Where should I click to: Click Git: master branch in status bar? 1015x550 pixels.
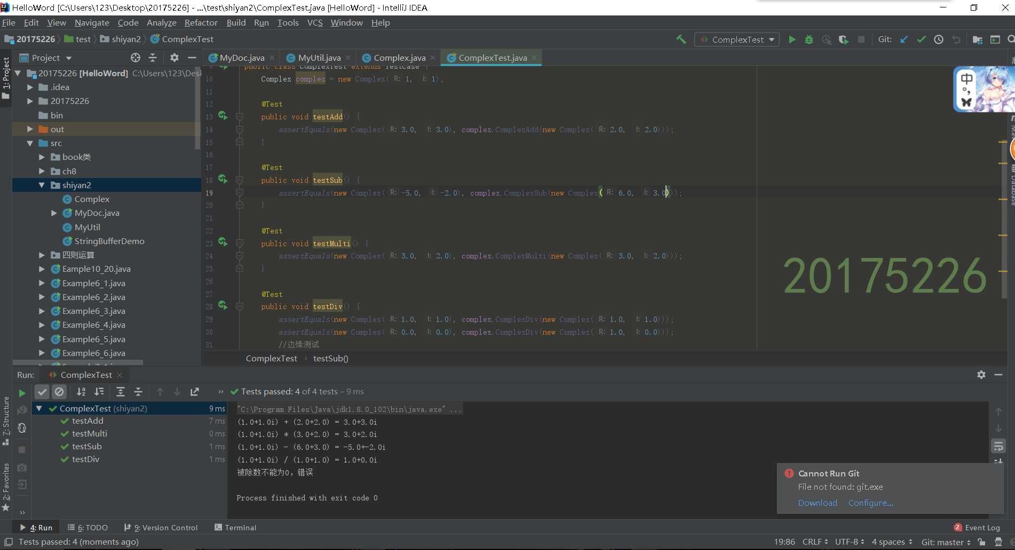click(946, 542)
